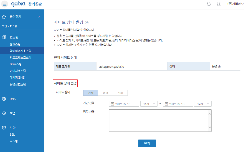Select the 정지 site status option

point(91,93)
